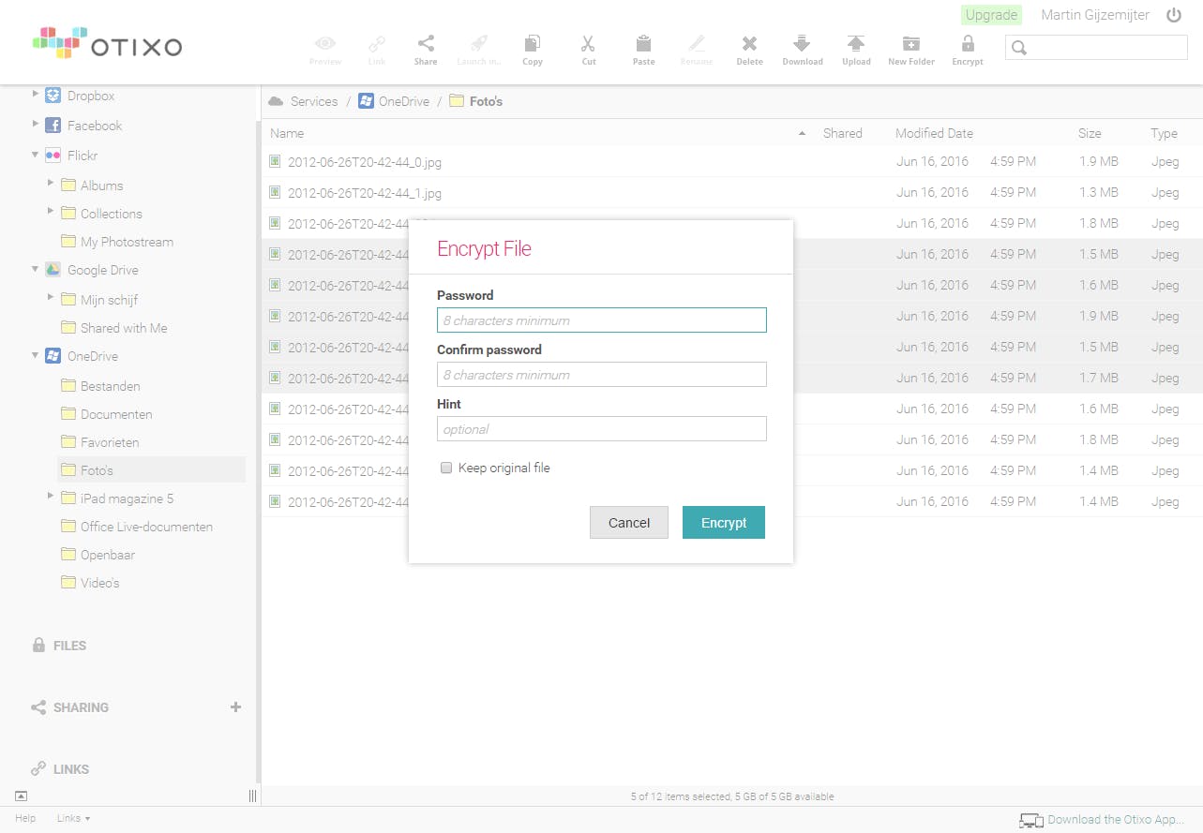Sort files by the Name column header

287,133
